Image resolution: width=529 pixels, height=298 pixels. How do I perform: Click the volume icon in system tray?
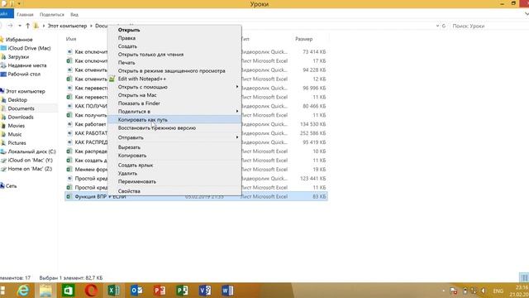(x=484, y=291)
